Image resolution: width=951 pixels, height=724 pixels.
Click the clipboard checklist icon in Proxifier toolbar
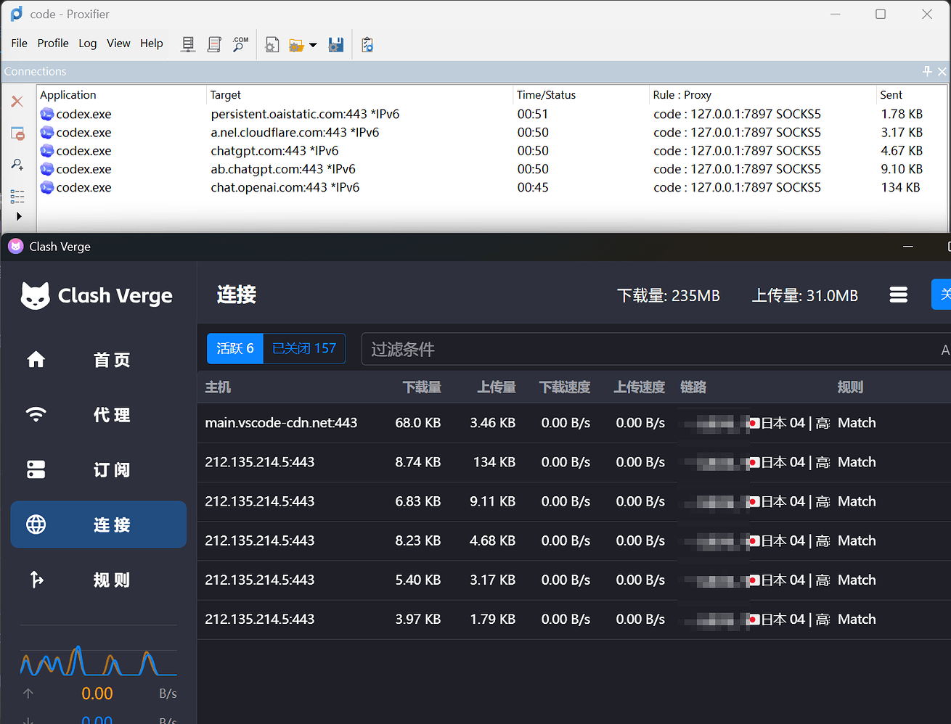(x=367, y=45)
